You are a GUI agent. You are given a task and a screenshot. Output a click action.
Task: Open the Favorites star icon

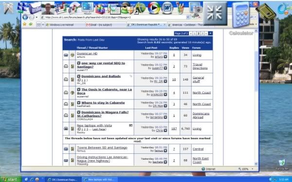[24, 24]
